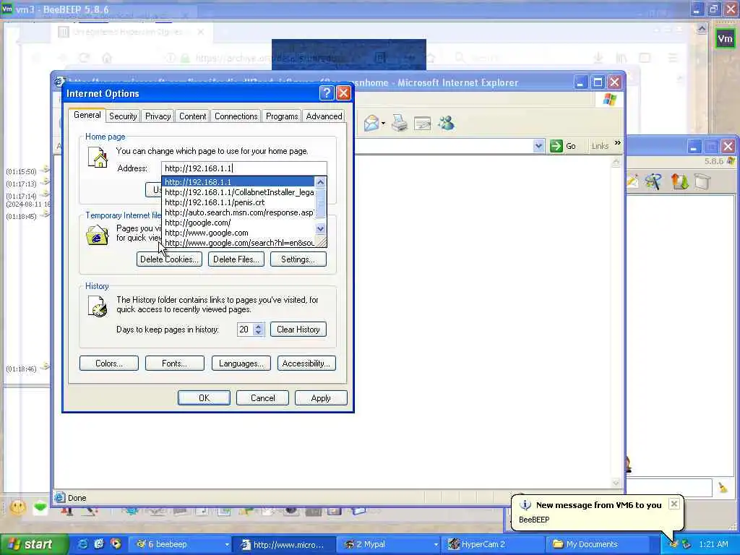740x555 pixels.
Task: Click the VMware icon at top right
Action: pyautogui.click(x=725, y=39)
